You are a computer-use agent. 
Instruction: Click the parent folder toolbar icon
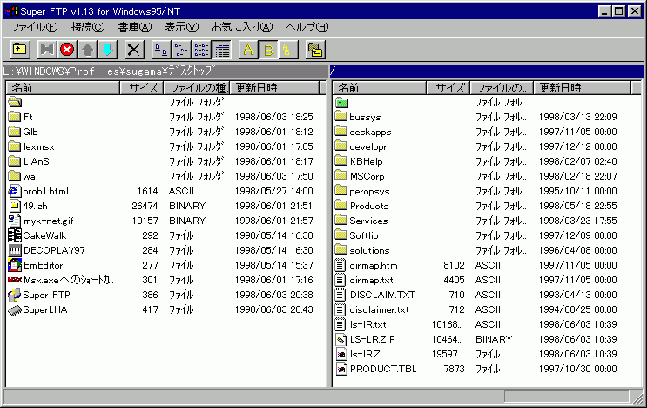pyautogui.click(x=19, y=50)
